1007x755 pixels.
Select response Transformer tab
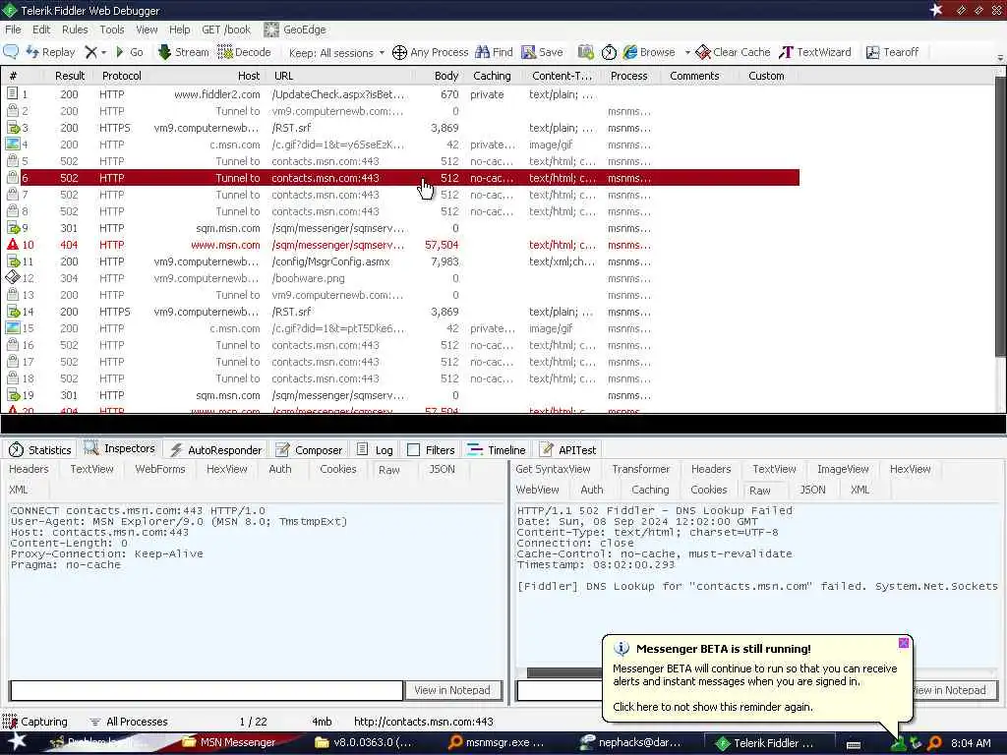point(641,469)
